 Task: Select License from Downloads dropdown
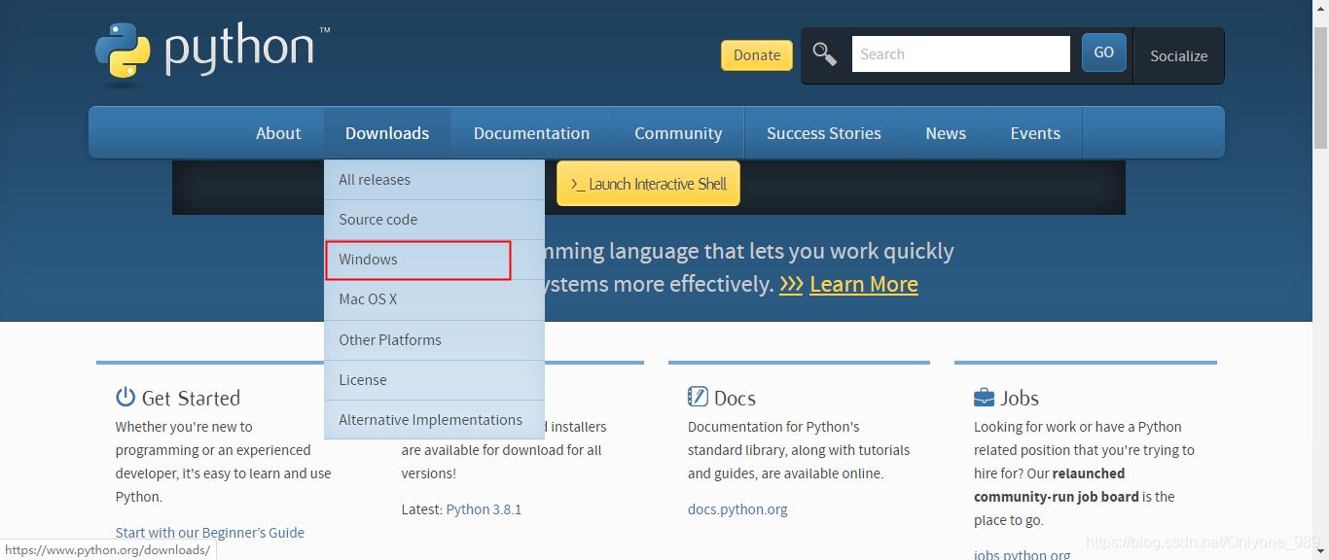[x=434, y=380]
